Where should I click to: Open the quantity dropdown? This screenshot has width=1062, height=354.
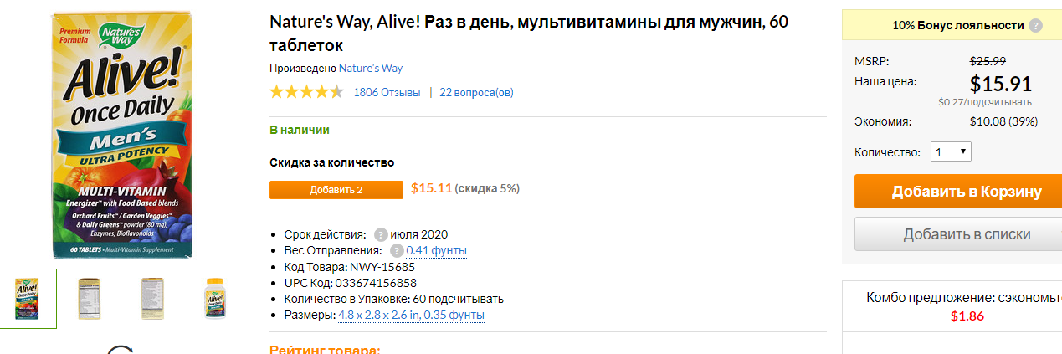951,152
